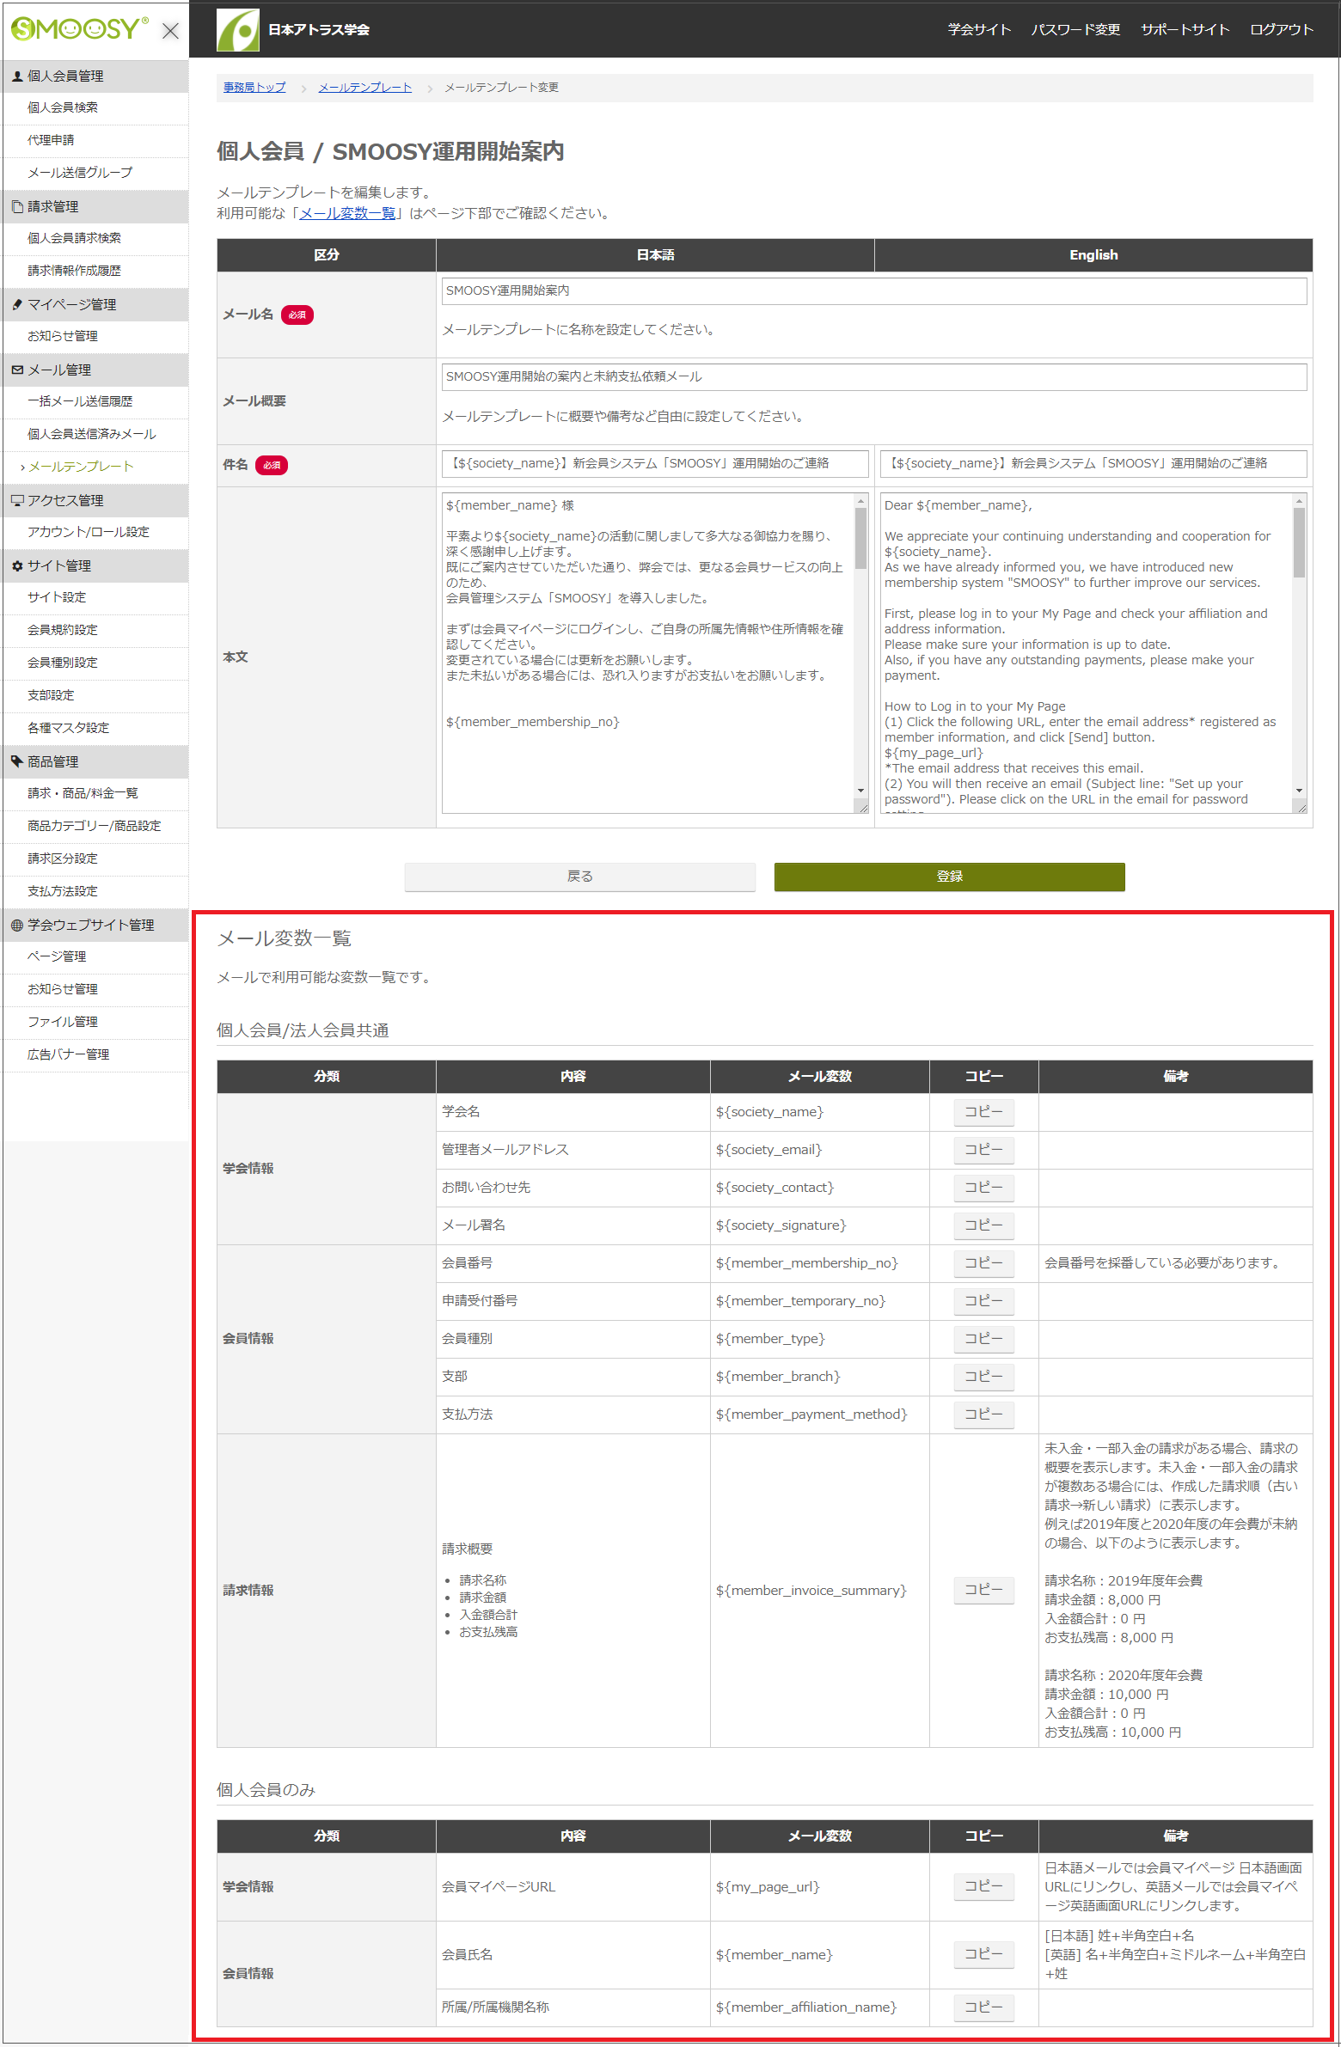1341x2047 pixels.
Task: Copy the ${member_invoice_summary} variable
Action: (x=984, y=1592)
